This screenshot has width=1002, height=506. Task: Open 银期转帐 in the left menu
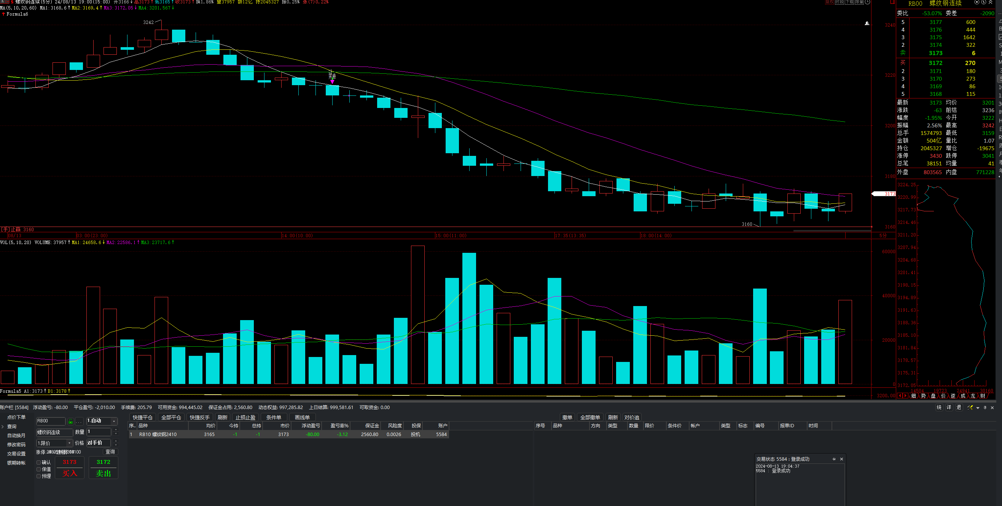pos(16,463)
